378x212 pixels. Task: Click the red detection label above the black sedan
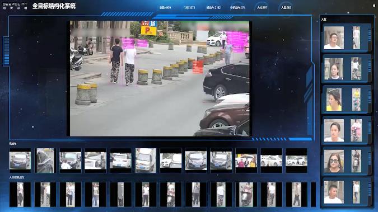tap(198, 67)
